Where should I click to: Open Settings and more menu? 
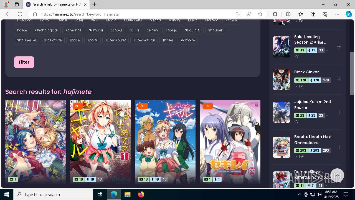coord(337,14)
